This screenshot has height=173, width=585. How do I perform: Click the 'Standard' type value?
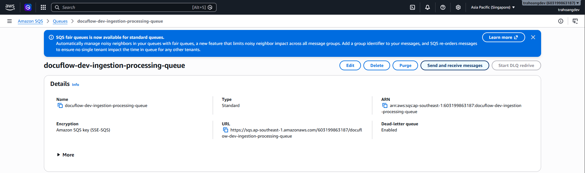tap(231, 105)
